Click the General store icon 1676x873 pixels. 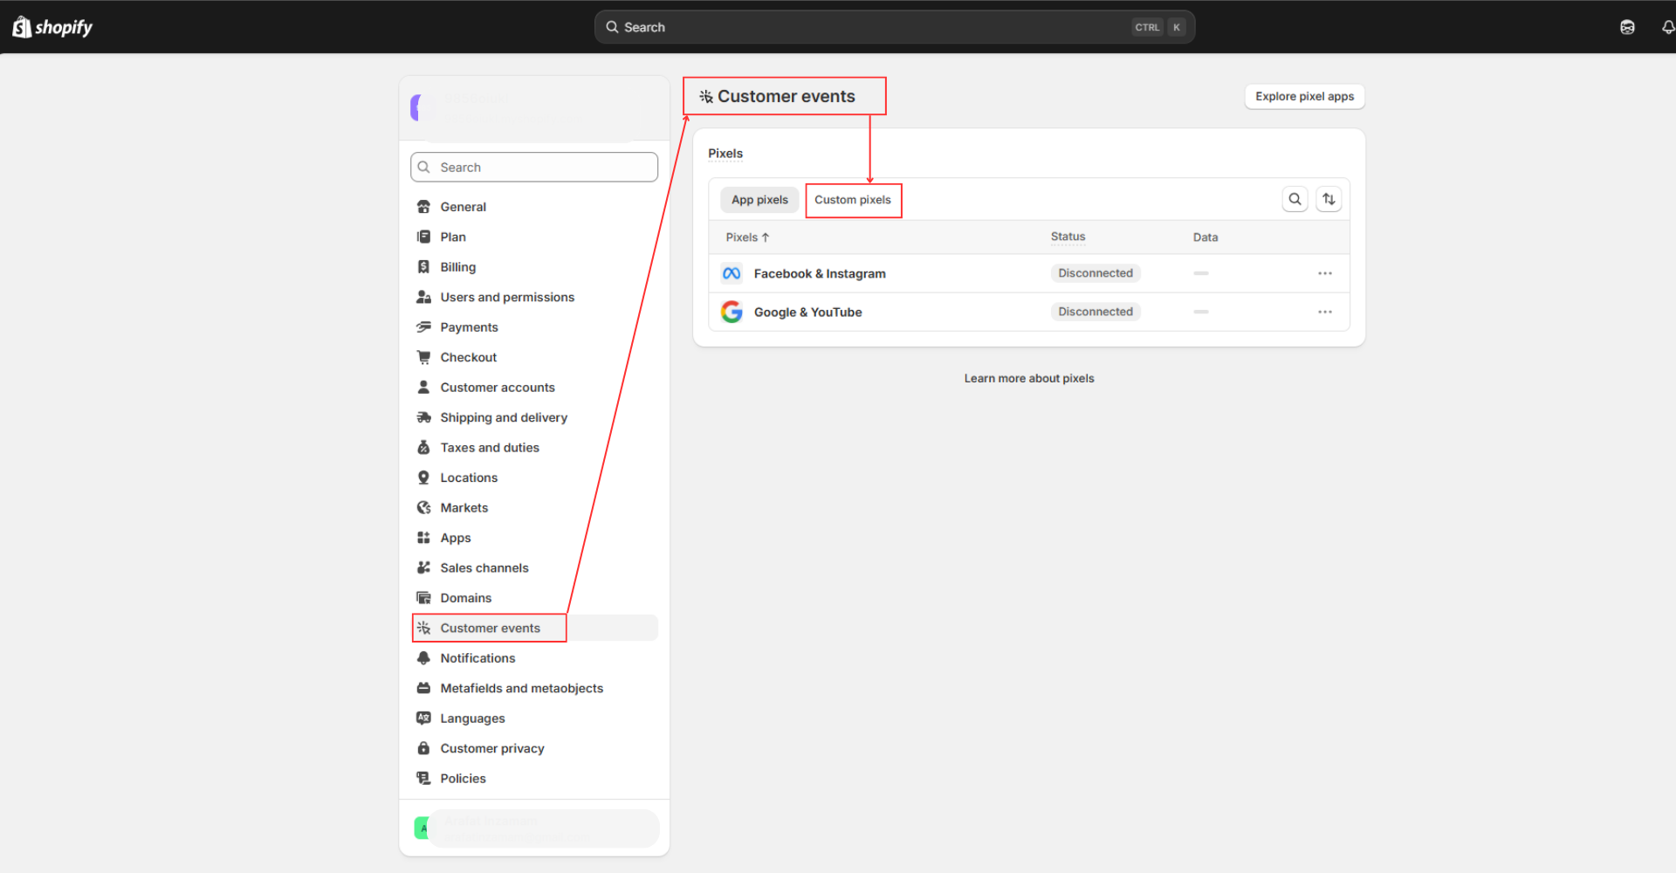(x=423, y=207)
